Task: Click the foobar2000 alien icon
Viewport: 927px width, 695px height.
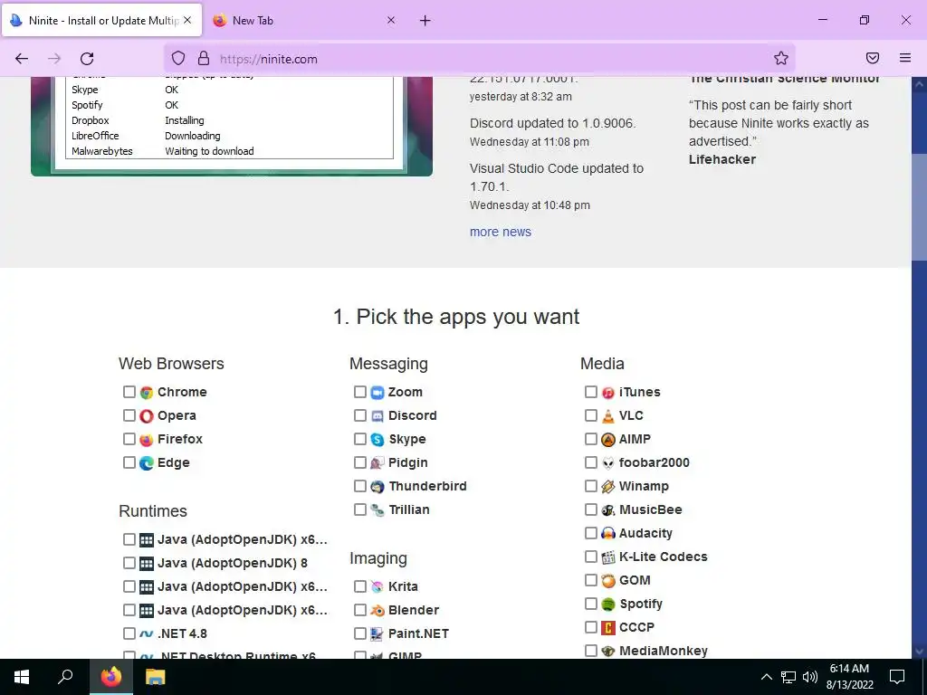Action: (607, 463)
